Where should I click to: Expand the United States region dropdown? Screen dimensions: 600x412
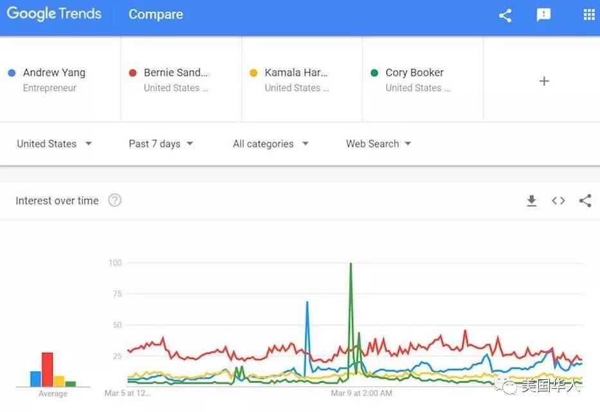click(x=54, y=144)
